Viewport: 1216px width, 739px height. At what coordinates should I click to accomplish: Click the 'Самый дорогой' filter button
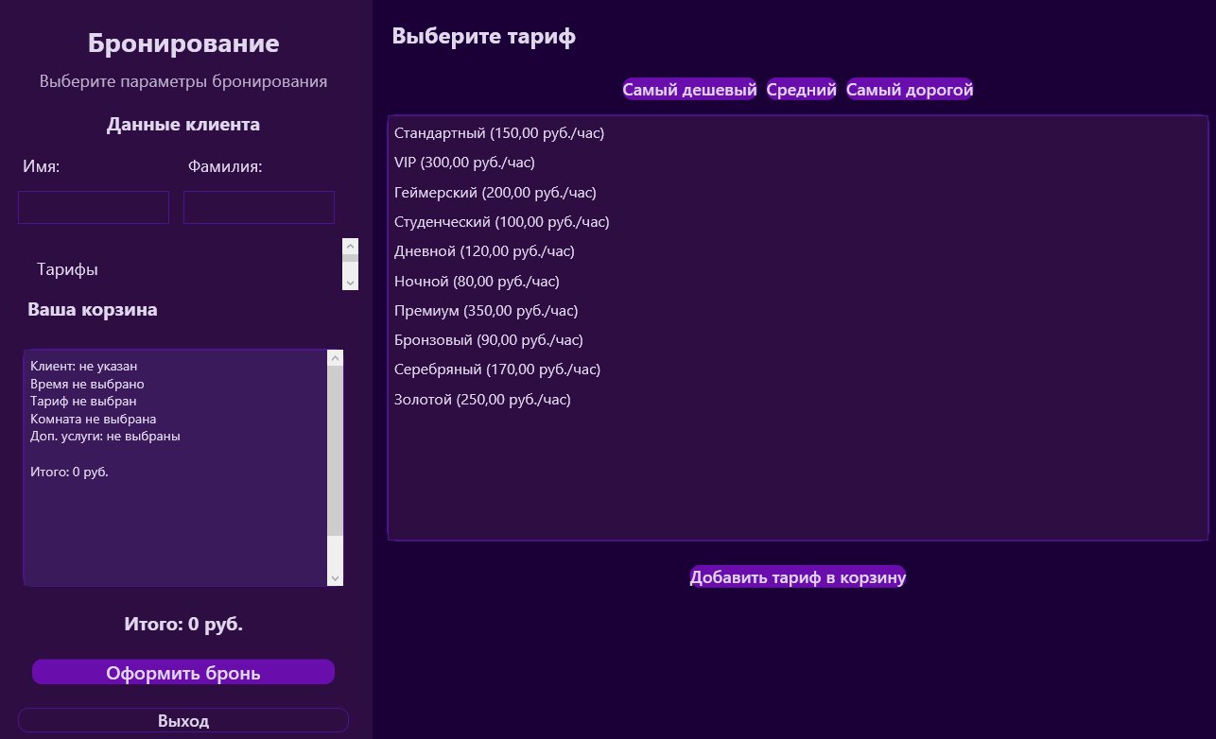(x=910, y=89)
